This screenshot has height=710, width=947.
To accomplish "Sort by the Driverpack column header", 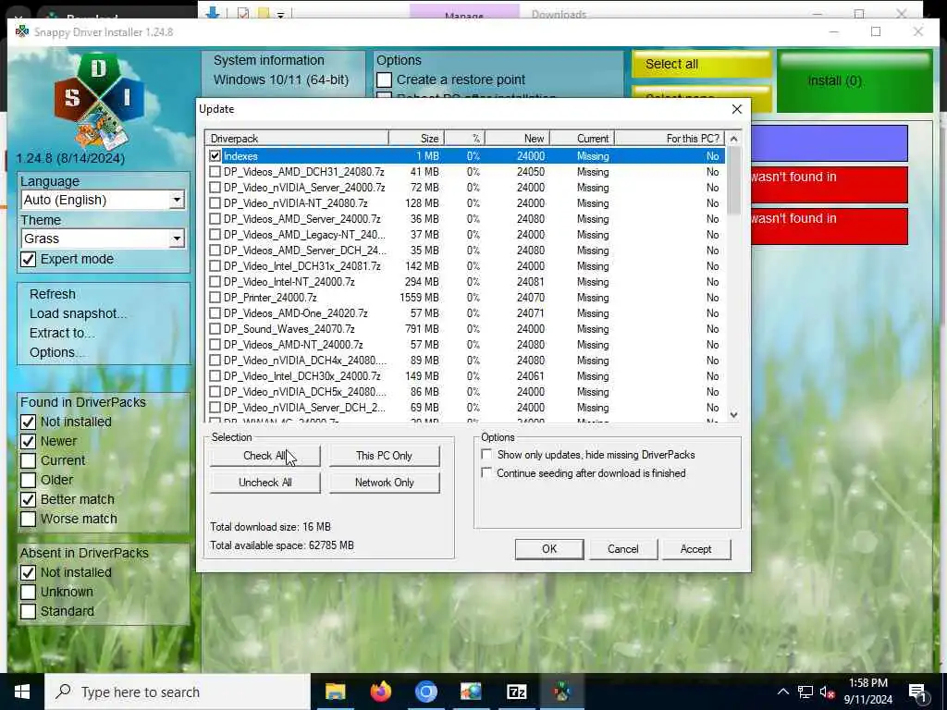I will [297, 139].
